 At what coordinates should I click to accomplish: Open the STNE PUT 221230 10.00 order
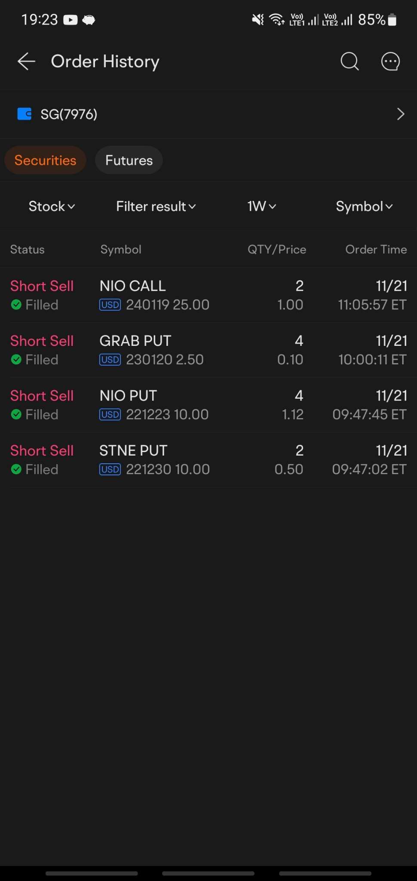208,460
